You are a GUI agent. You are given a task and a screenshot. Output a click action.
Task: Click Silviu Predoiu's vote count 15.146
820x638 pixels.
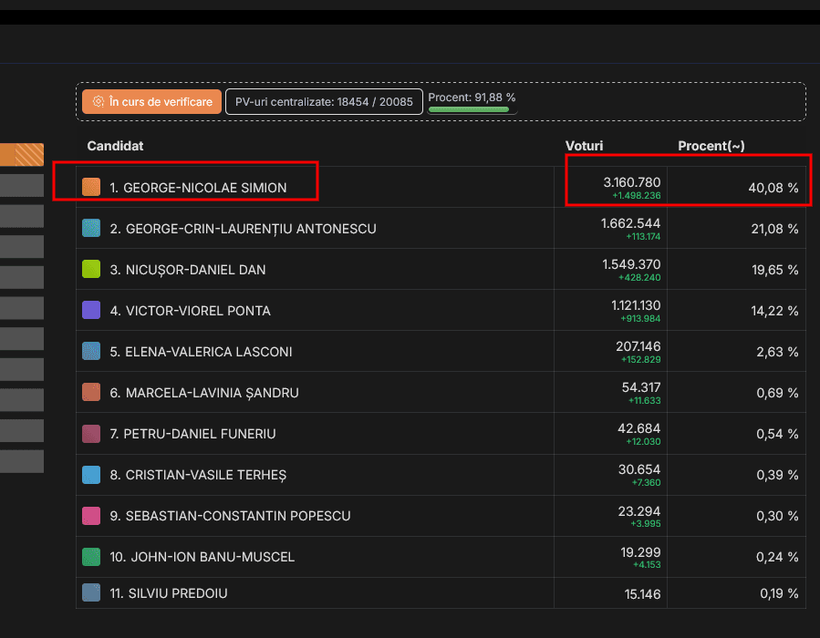638,593
